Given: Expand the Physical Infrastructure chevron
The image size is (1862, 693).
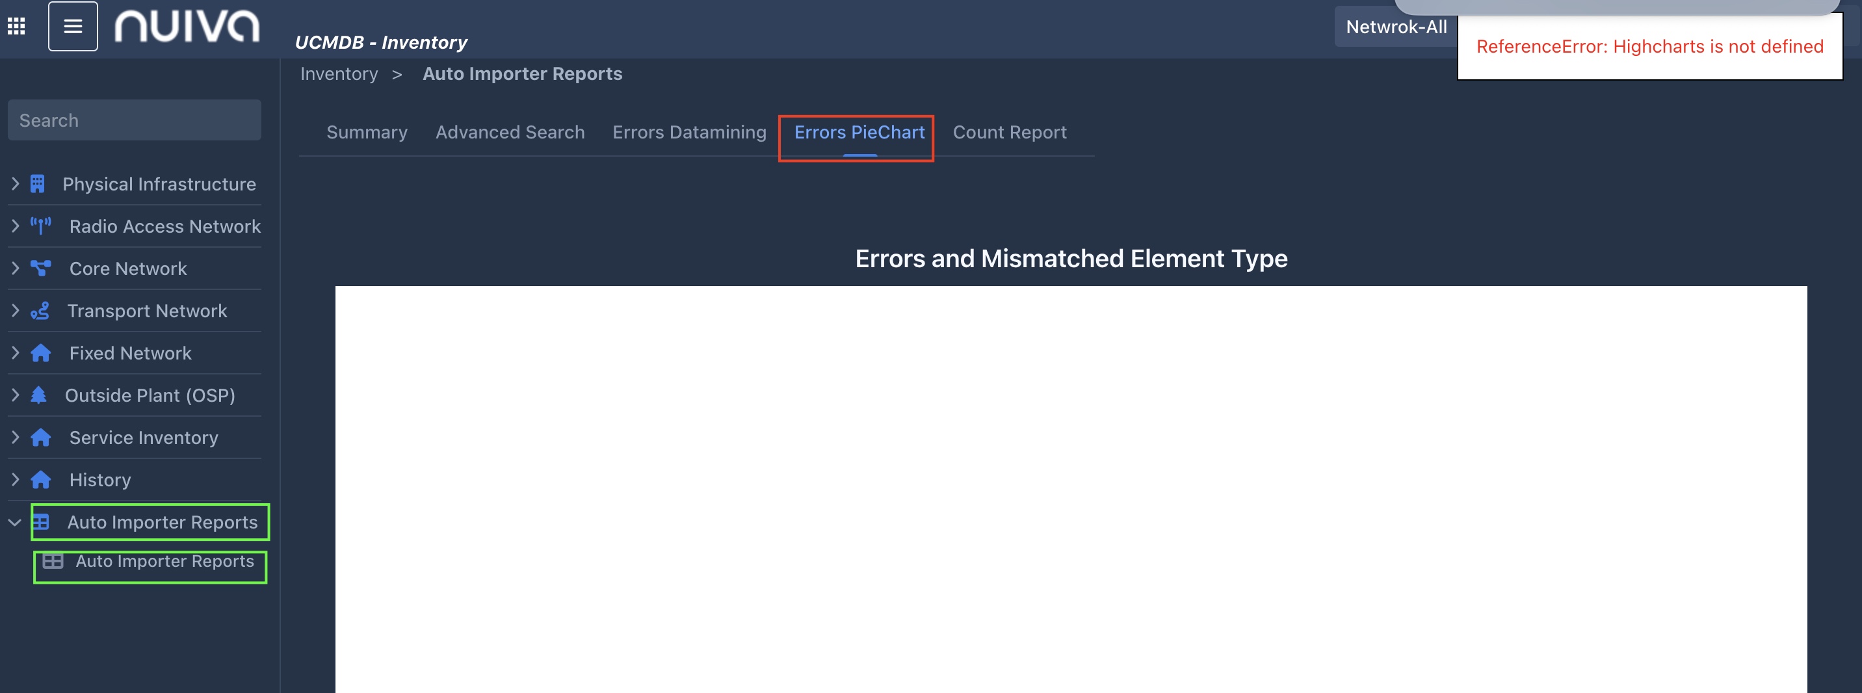Looking at the screenshot, I should pyautogui.click(x=15, y=184).
